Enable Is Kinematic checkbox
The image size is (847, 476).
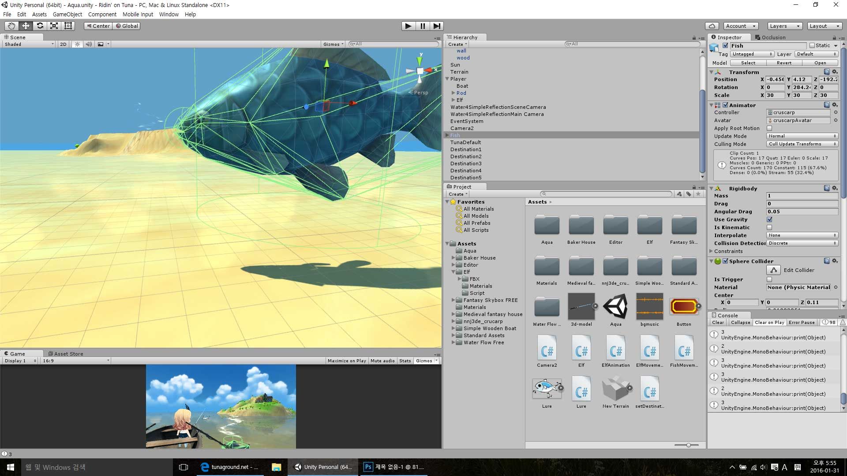pyautogui.click(x=769, y=227)
